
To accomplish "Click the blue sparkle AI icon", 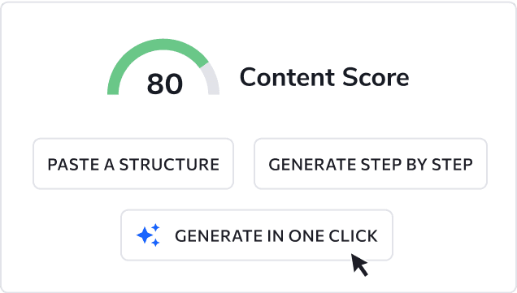I will pyautogui.click(x=148, y=235).
